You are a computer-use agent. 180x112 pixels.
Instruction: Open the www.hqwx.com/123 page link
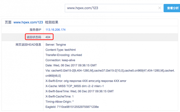(28, 22)
